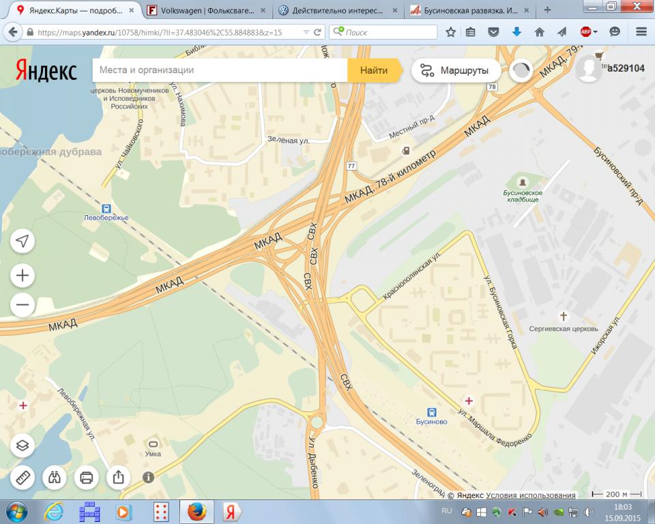
Task: Open a new tab with the plus button
Action: 547,10
